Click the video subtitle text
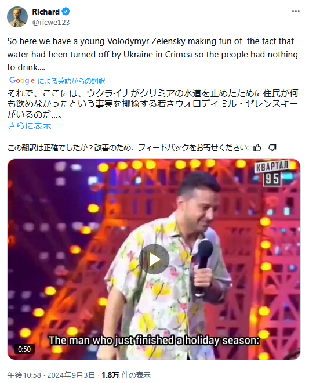 point(154,340)
